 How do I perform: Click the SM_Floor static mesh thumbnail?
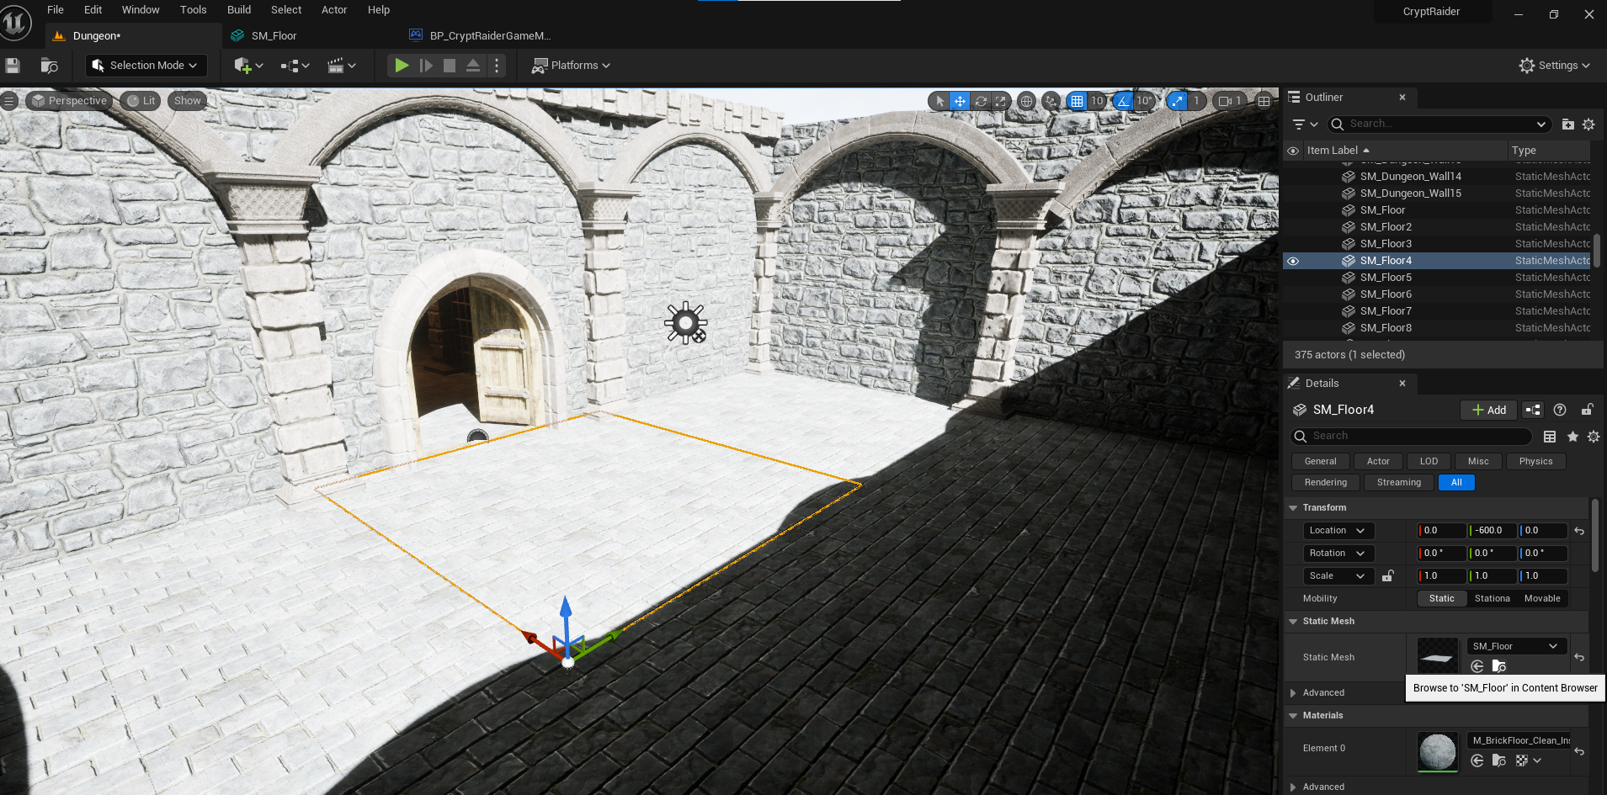tap(1438, 657)
